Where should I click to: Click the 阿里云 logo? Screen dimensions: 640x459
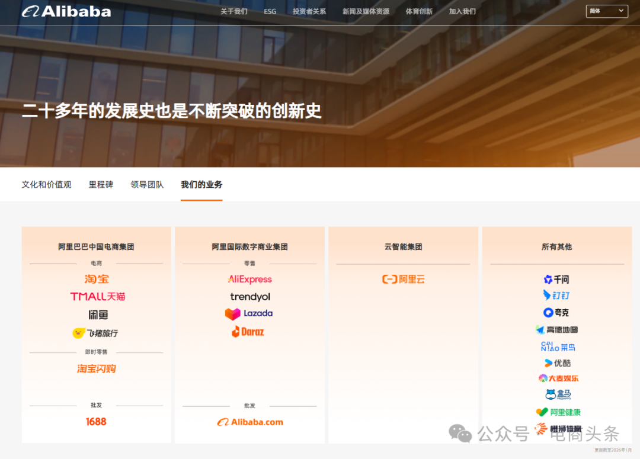pos(404,280)
